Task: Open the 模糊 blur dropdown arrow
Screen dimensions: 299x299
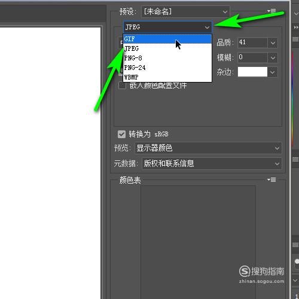Action: [273, 57]
